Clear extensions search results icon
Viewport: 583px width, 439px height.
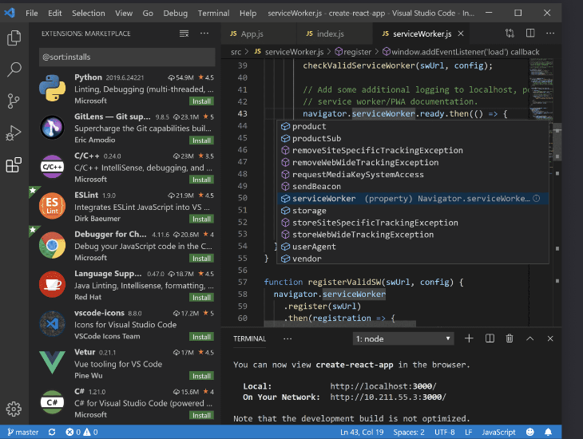pyautogui.click(x=184, y=34)
